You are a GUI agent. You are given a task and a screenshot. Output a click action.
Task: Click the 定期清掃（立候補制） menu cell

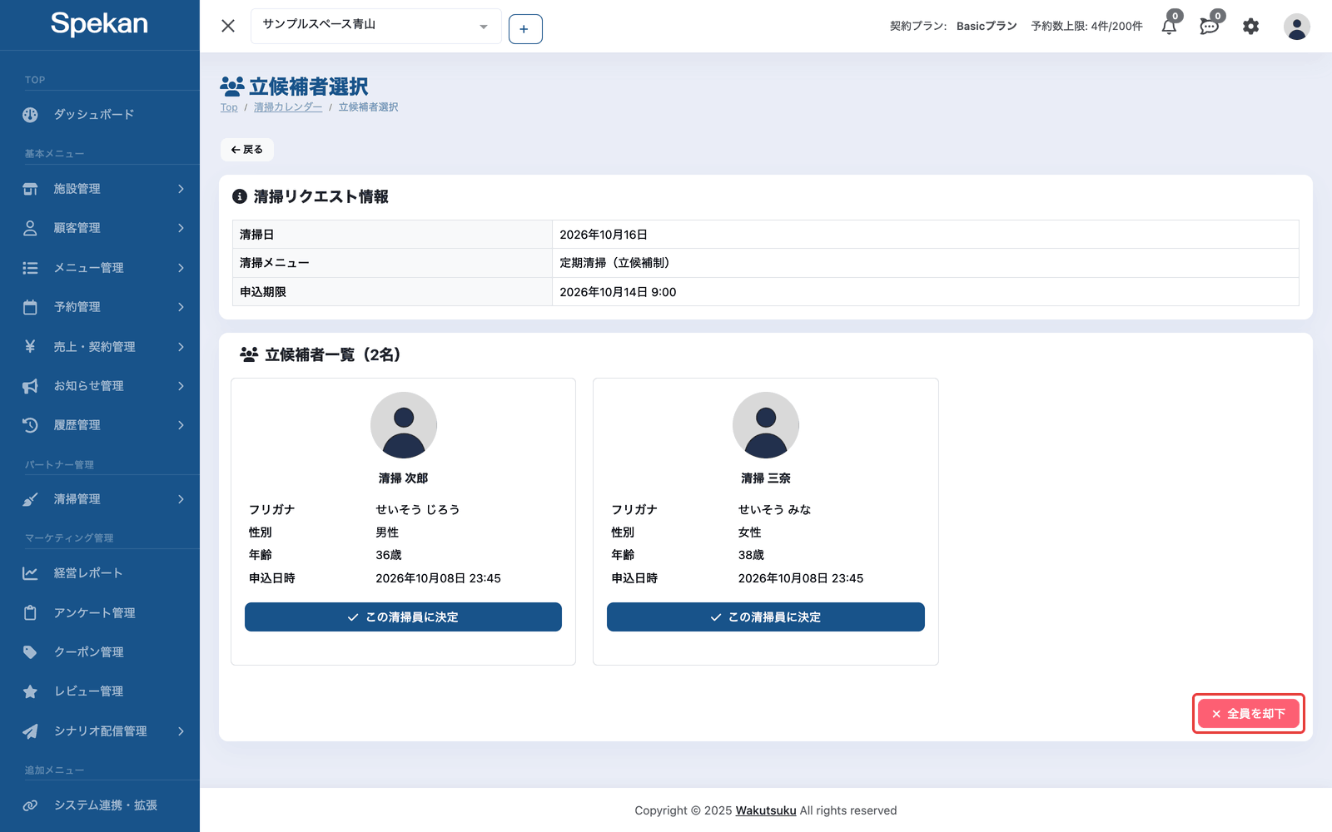926,263
